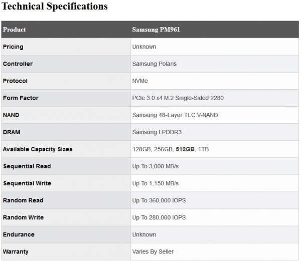Select the Sequential Read label
Viewport: 301px width, 262px height.
[x=27, y=166]
